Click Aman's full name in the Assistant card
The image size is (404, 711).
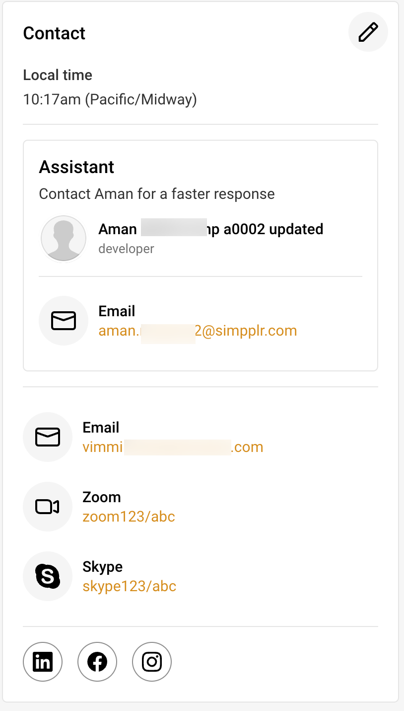tap(210, 229)
